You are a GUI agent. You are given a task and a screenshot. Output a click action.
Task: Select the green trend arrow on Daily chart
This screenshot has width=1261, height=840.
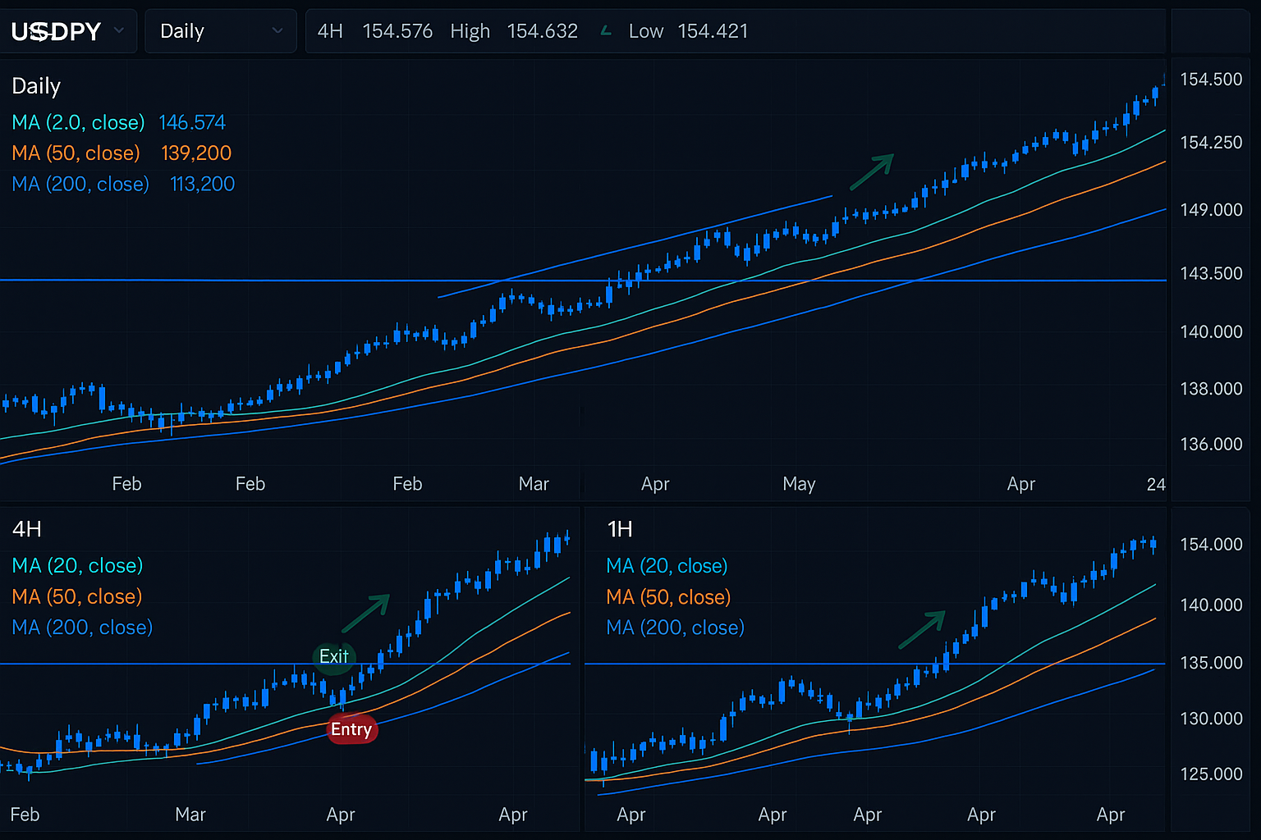[x=872, y=171]
